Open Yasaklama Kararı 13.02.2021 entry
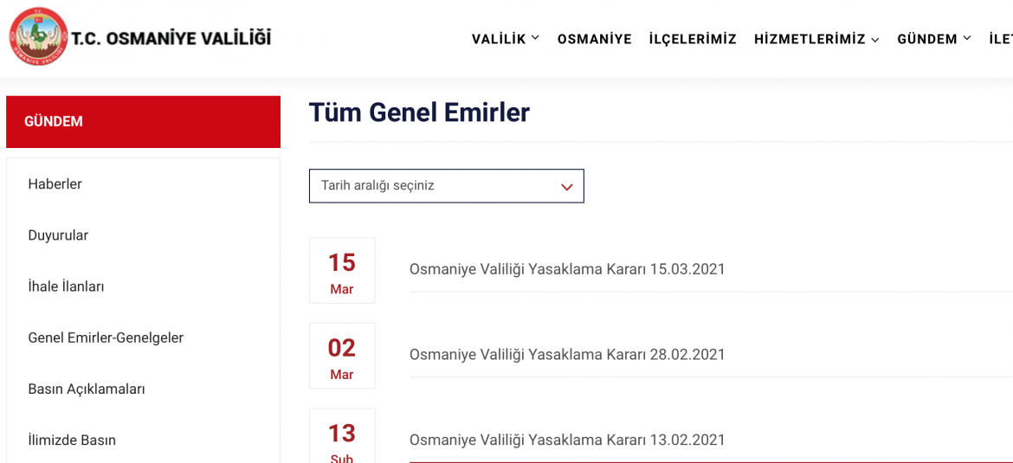Screen dimensions: 1013x463 [x=567, y=440]
